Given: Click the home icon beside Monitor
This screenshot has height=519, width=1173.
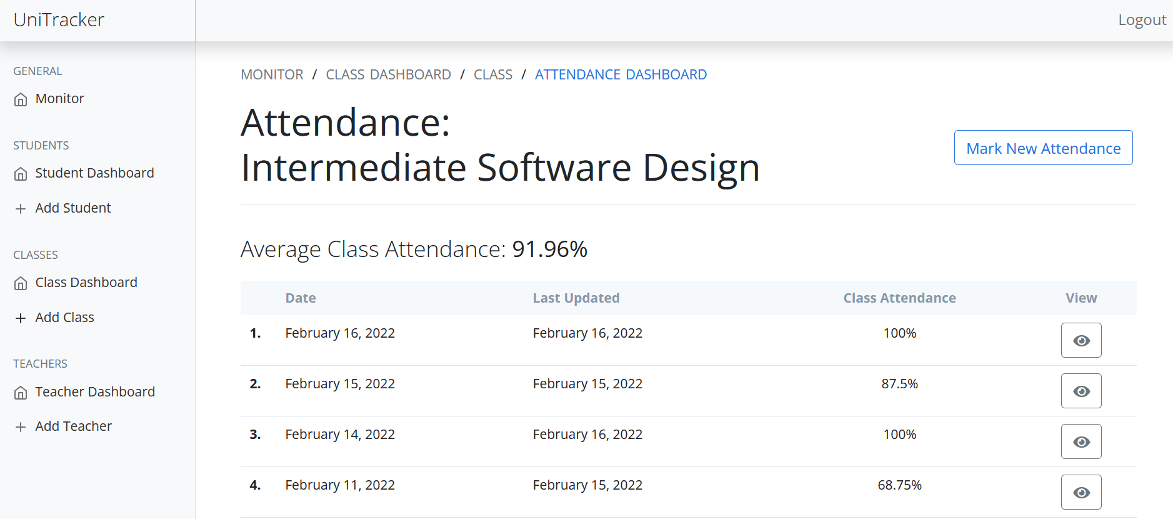Looking at the screenshot, I should point(21,99).
